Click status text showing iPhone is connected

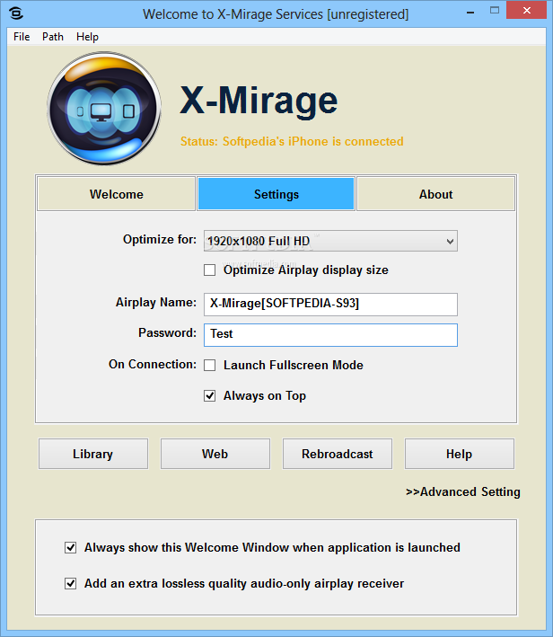[292, 141]
